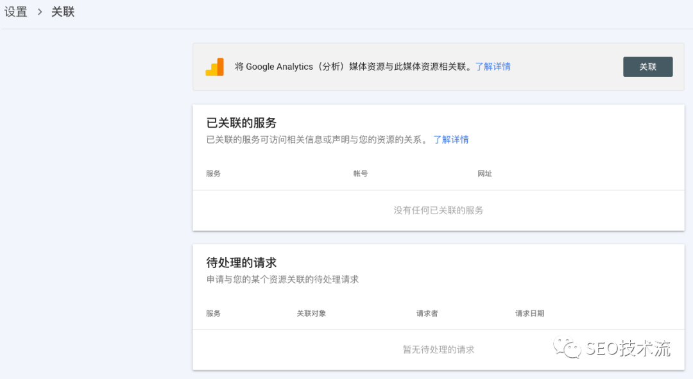Click the SEO技术流 watermark text
The width and height of the screenshot is (693, 379).
click(x=628, y=348)
